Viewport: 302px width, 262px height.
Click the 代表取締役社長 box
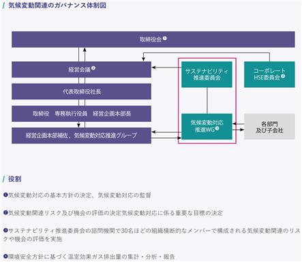81,91
